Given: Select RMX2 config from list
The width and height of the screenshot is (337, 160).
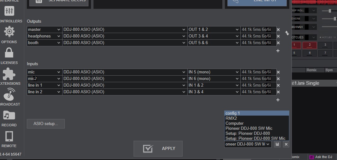Looking at the screenshot, I should 256,118.
